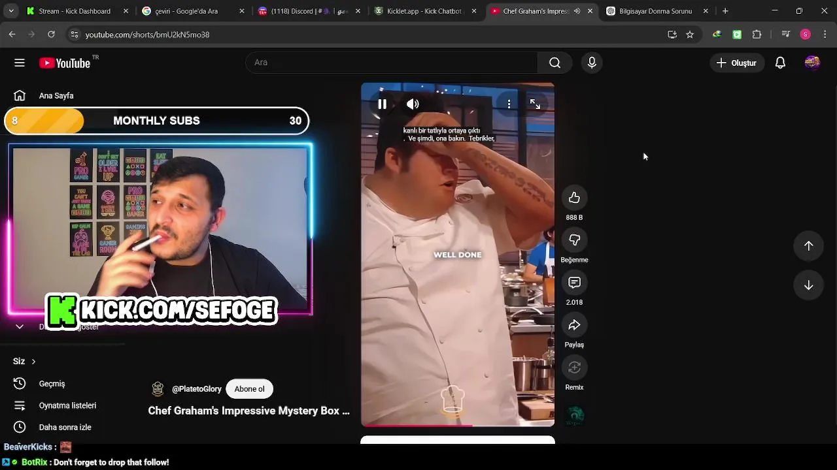The height and width of the screenshot is (470, 837).
Task: Go to the previous Short with up arrow
Action: click(809, 245)
